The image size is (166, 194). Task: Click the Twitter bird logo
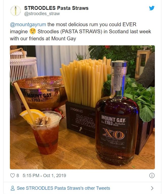[152, 8]
